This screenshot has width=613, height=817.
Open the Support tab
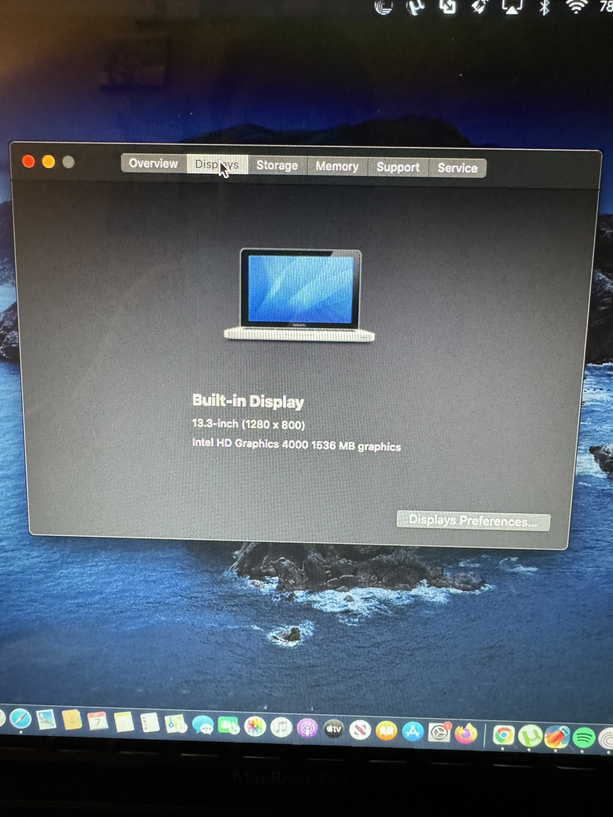398,167
